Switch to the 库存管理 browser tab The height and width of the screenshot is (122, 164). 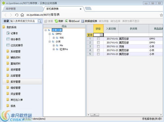[22, 9]
